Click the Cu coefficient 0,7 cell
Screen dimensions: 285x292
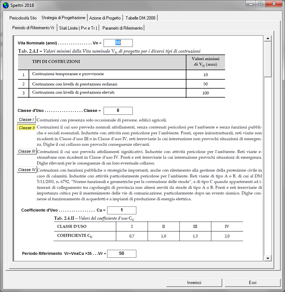(x=132, y=236)
